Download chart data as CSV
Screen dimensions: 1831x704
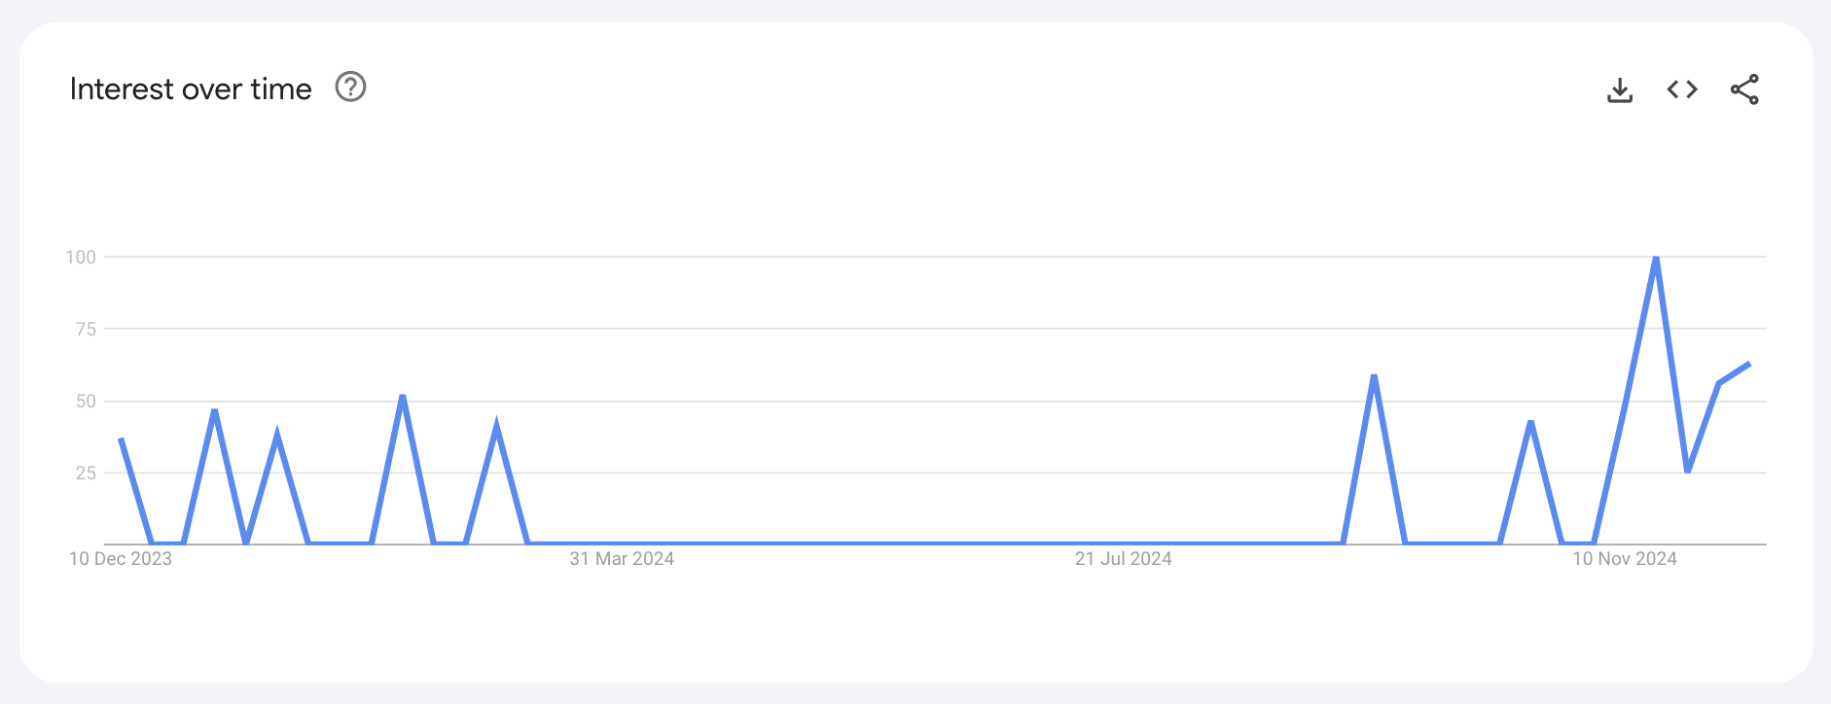[x=1620, y=90]
